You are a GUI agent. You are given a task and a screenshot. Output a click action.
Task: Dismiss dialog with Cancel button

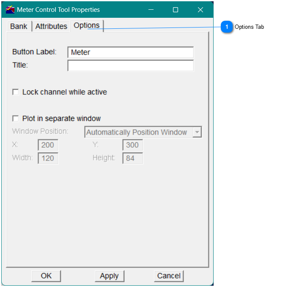tap(169, 276)
